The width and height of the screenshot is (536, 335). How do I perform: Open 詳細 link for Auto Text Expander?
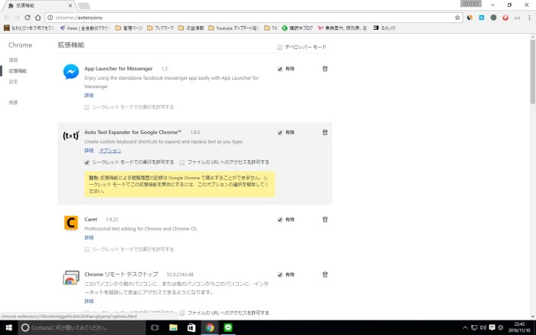pyautogui.click(x=89, y=150)
